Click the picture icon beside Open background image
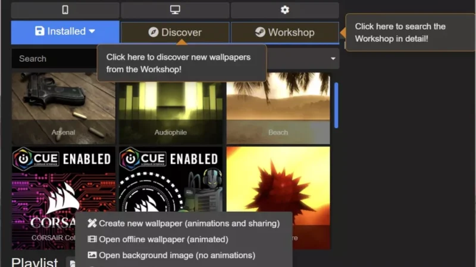This screenshot has width=476, height=267. pyautogui.click(x=92, y=256)
